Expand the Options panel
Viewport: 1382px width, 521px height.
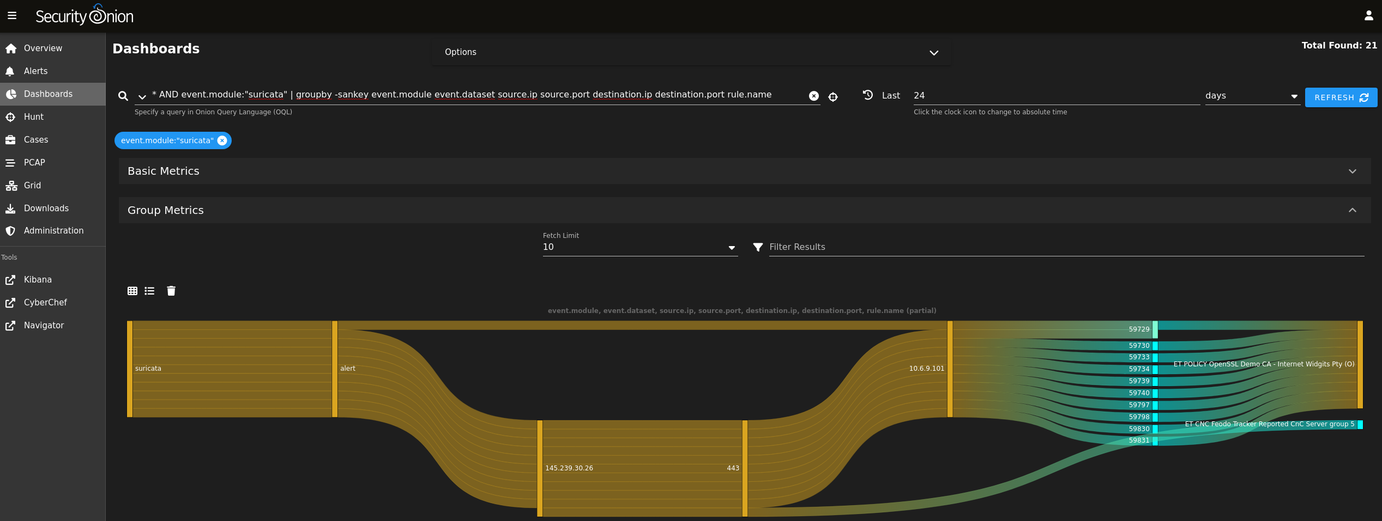pos(691,52)
